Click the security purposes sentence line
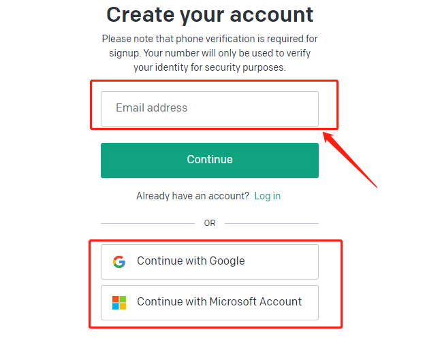425x351 pixels. 210,67
